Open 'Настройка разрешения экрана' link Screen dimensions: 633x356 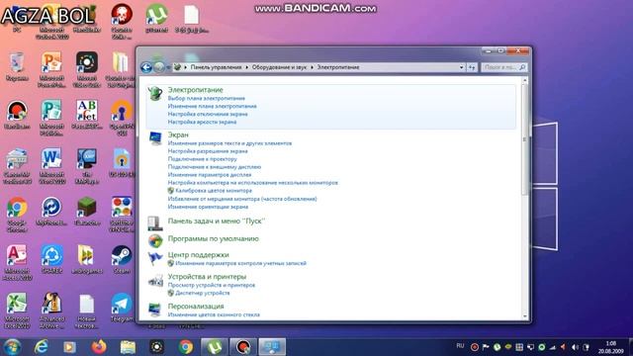coord(208,151)
